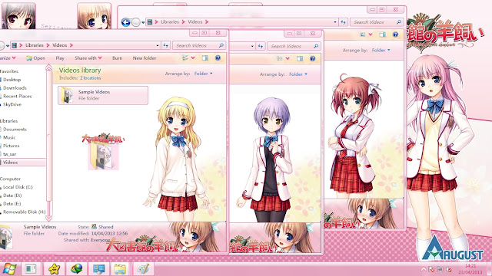This screenshot has width=492, height=276.
Task: Open yellow star app on taskbar
Action: point(54,269)
